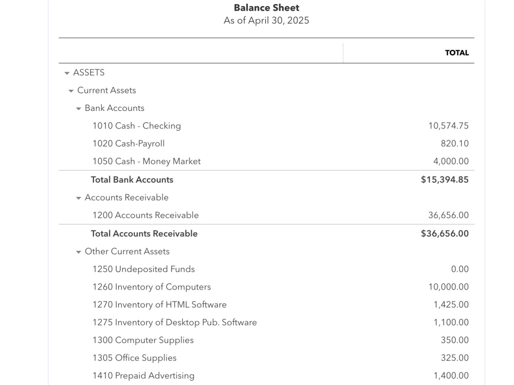The image size is (514, 385).
Task: Collapse the ASSETS section triangle
Action: [x=67, y=73]
